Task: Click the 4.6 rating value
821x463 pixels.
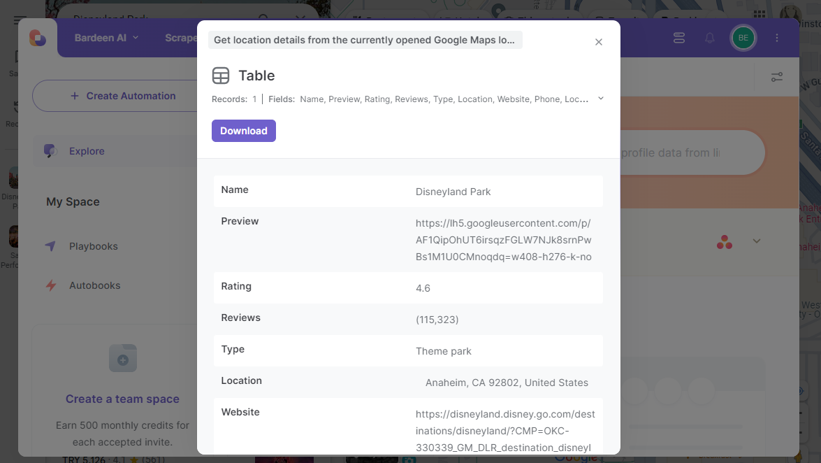Action: (x=423, y=288)
